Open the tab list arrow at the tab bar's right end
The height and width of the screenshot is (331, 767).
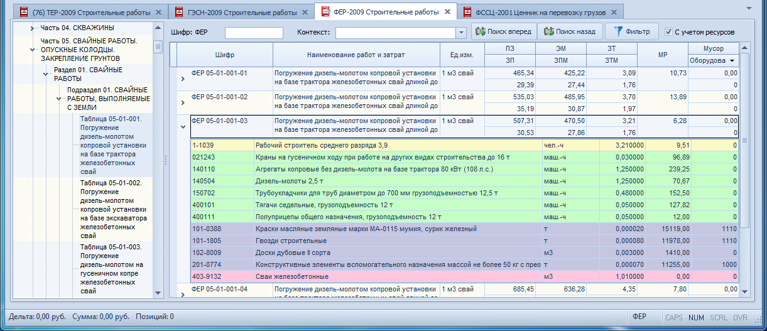point(748,8)
